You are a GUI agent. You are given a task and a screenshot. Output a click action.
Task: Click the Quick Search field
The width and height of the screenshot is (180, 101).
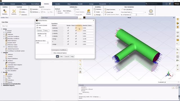click(x=154, y=4)
